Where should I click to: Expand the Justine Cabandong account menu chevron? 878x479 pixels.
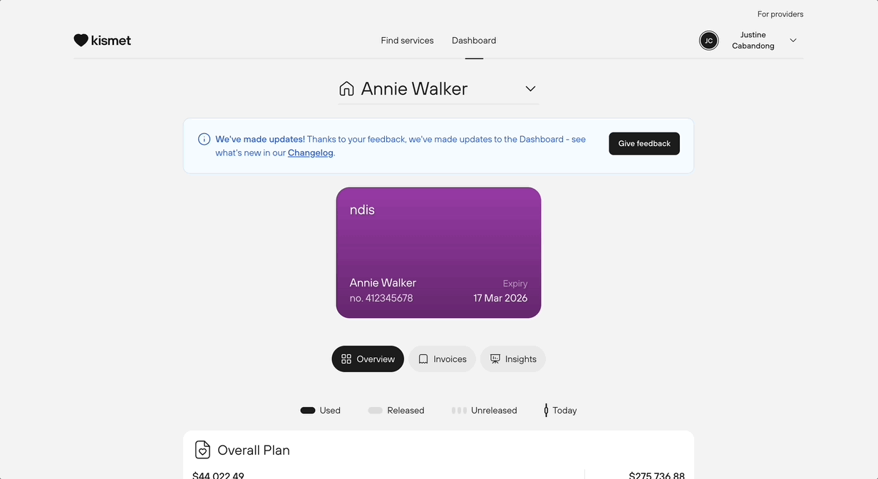coord(793,41)
